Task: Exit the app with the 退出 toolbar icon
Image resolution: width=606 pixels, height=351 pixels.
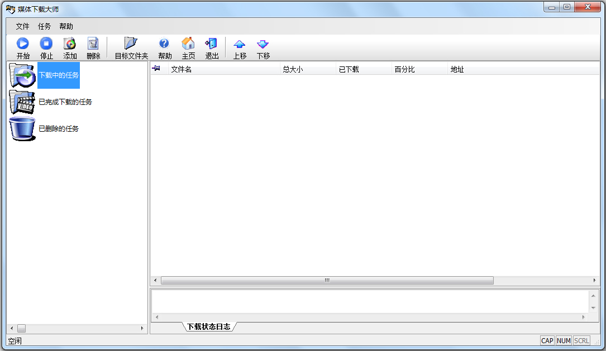Action: (212, 44)
